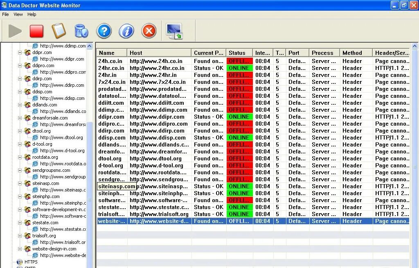
Task: Collapse the ddlands.com tree node
Action: click(20, 105)
